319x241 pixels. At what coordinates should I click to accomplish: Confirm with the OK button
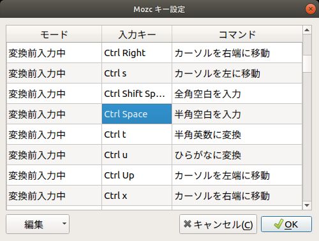(x=286, y=224)
